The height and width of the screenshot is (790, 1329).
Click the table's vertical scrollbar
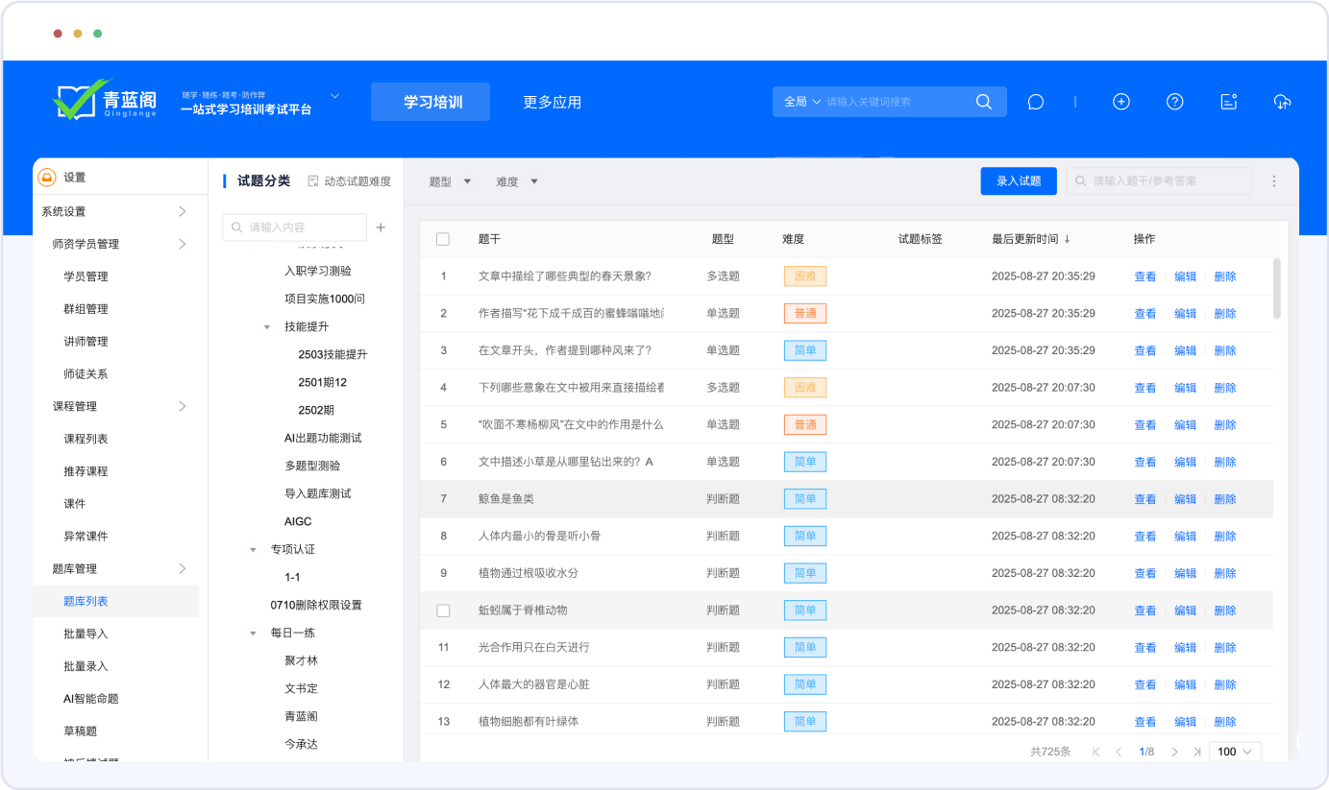coord(1276,288)
